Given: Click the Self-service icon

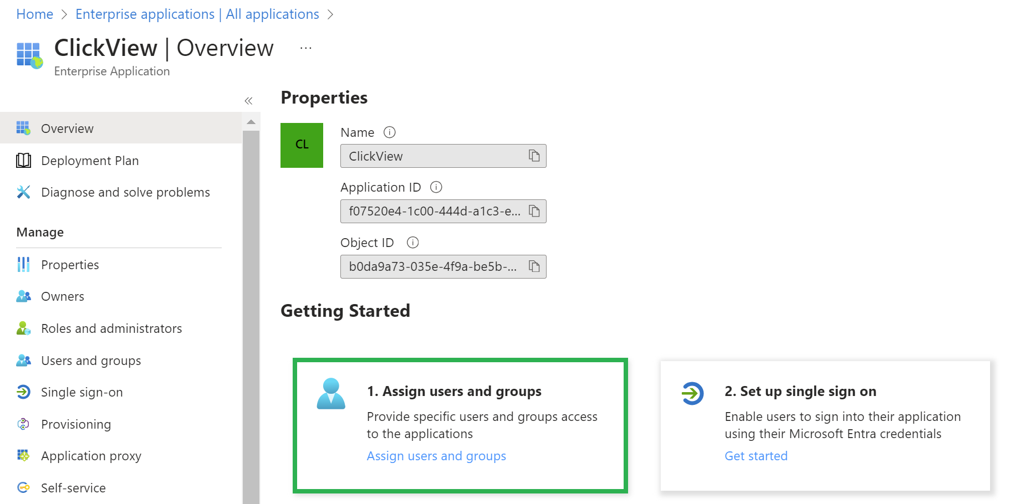Looking at the screenshot, I should tap(23, 488).
